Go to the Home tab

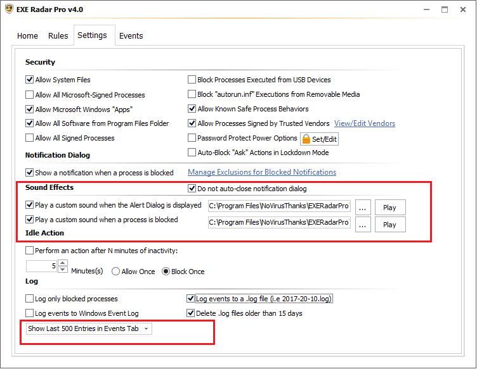pos(27,36)
